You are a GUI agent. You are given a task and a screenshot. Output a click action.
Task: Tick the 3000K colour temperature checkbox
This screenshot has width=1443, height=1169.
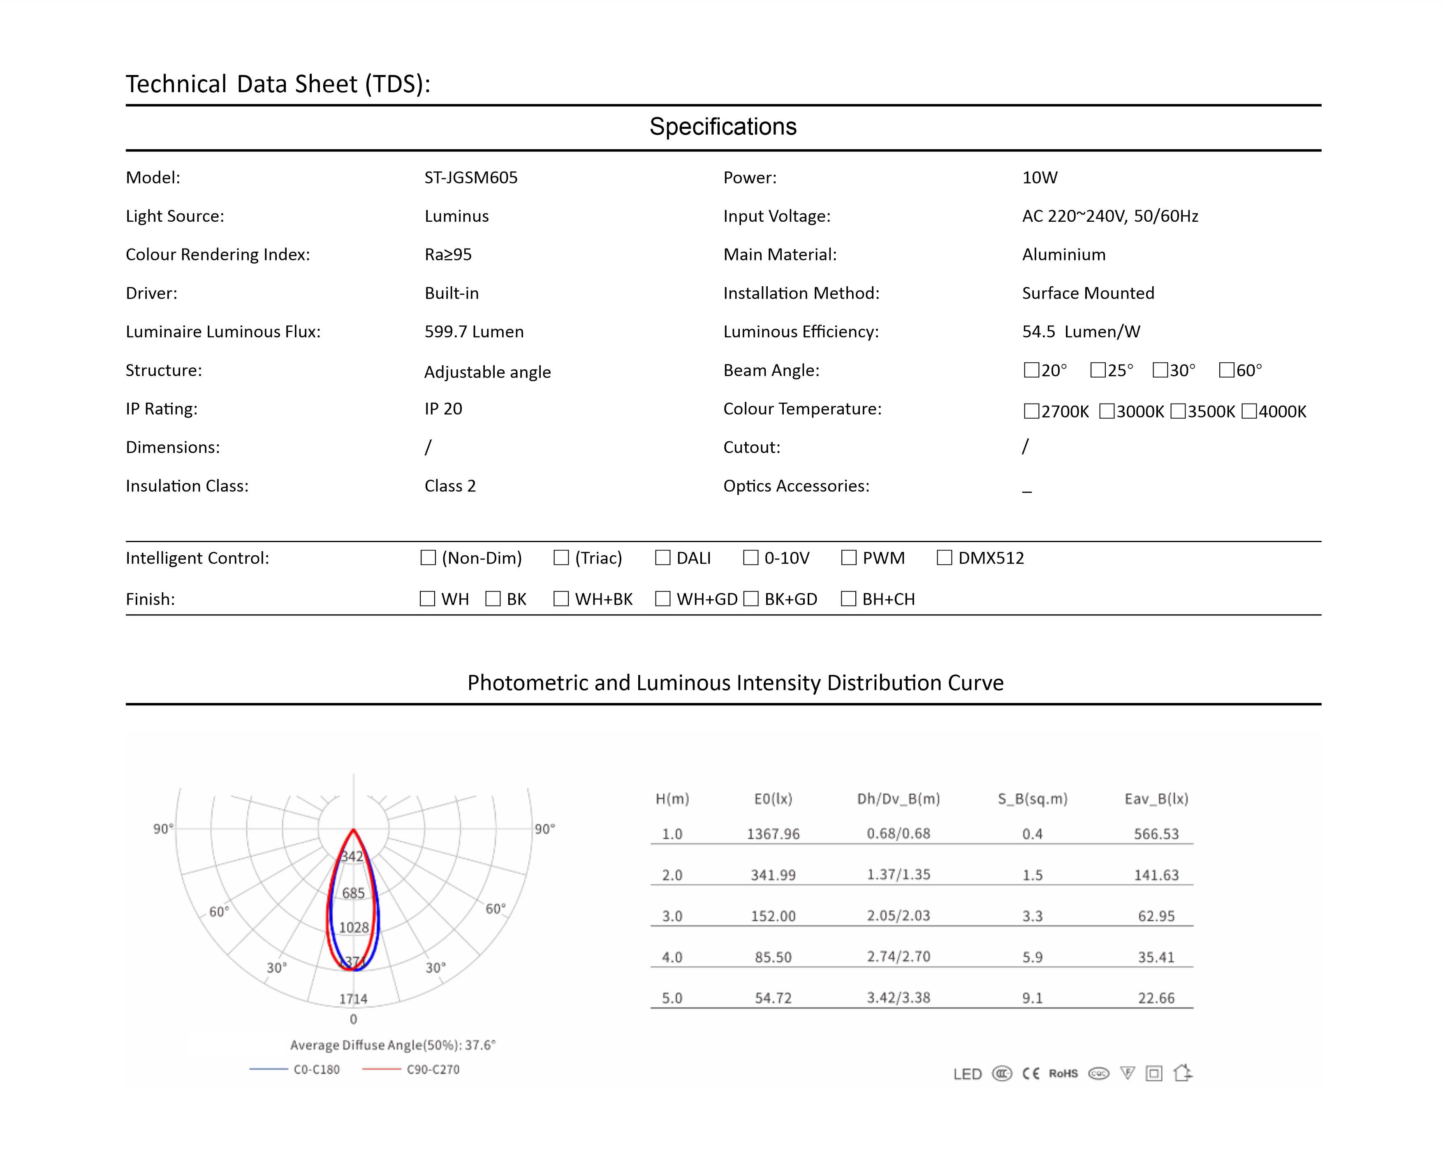[x=1107, y=411]
